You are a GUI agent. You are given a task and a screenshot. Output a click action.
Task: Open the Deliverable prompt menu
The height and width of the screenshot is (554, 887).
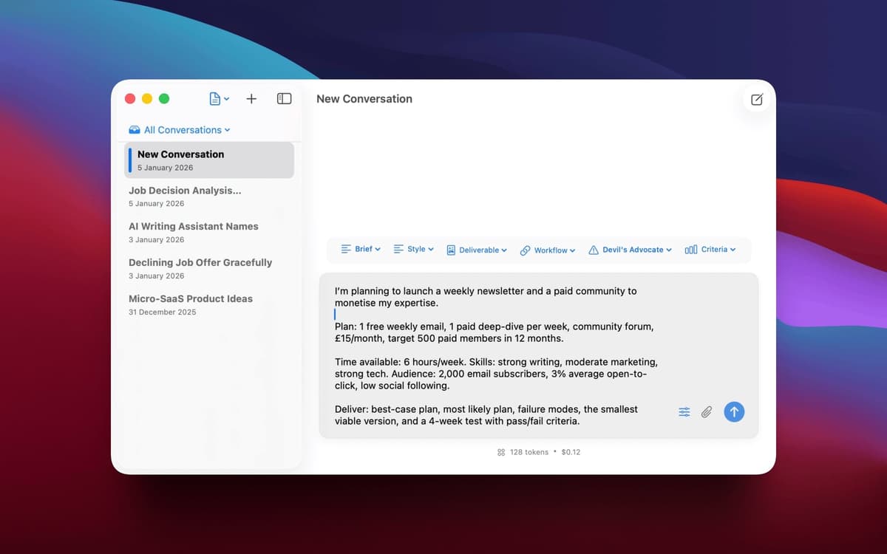pos(477,250)
